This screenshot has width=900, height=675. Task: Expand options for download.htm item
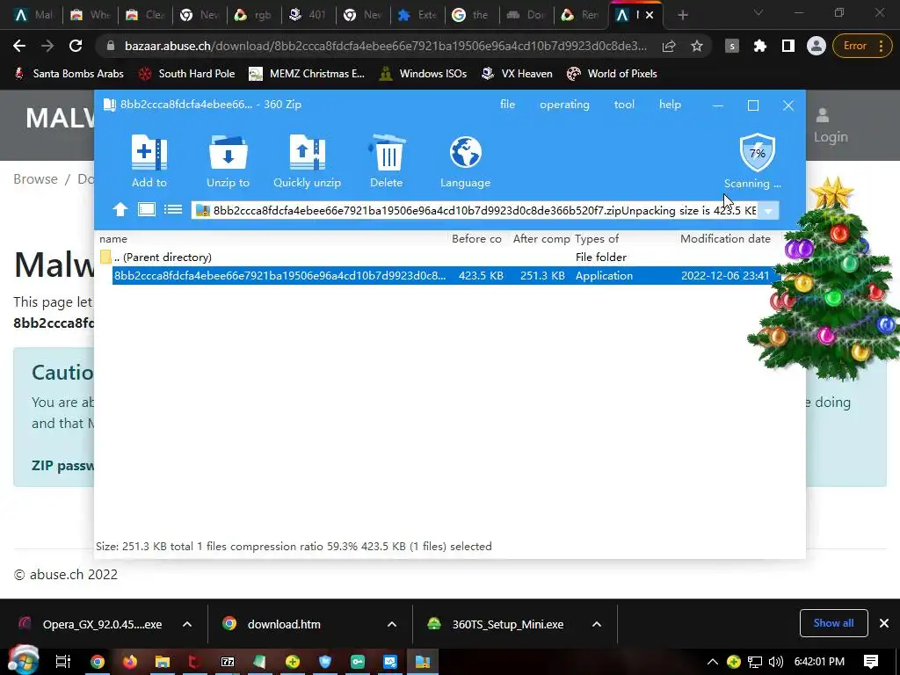392,624
